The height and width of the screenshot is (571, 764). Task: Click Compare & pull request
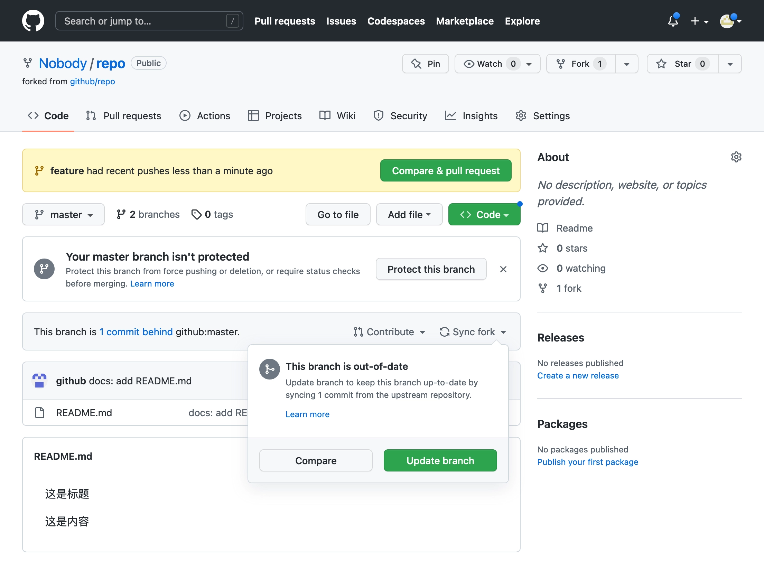click(446, 170)
